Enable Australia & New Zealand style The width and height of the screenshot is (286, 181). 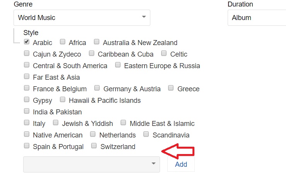tap(97, 42)
